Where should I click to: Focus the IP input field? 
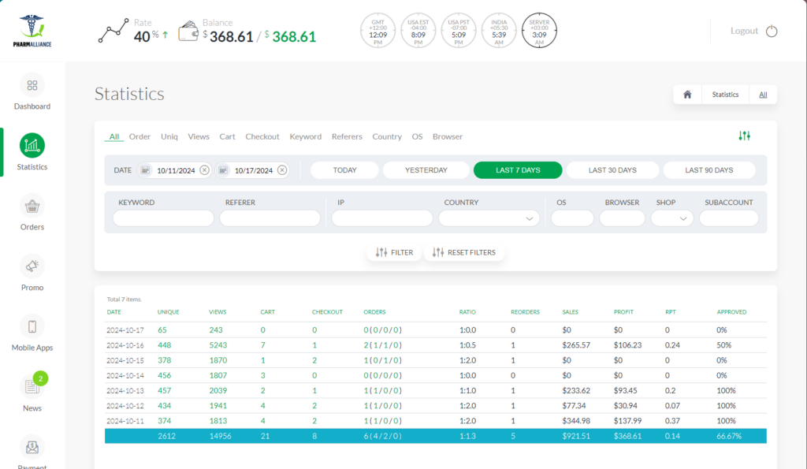tap(382, 218)
